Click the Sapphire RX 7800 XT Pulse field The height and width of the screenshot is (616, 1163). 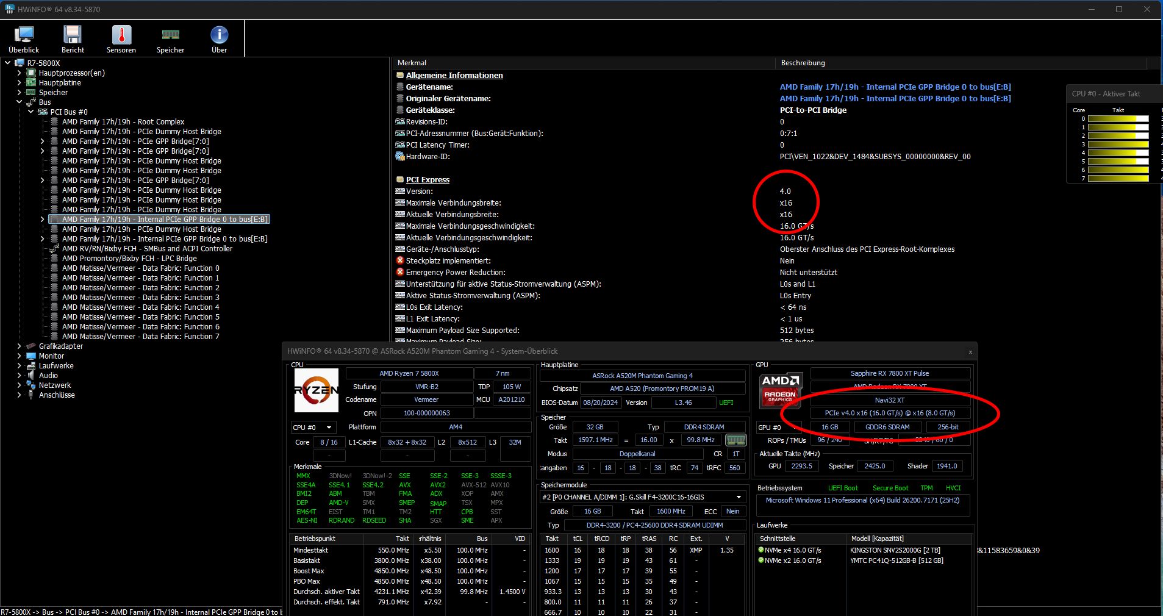coord(890,373)
